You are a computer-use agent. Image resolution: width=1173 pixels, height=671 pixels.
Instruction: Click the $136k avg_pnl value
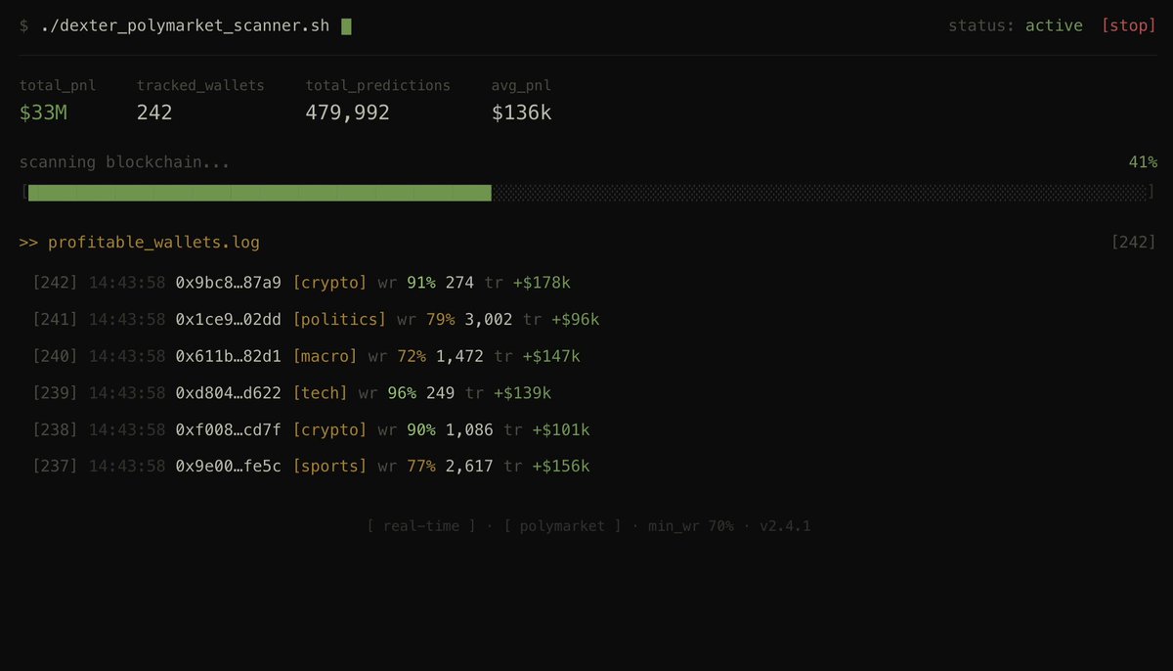(521, 112)
